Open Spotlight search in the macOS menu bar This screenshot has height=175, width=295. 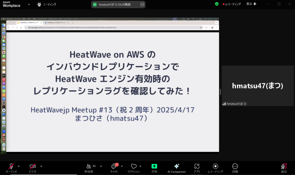[197, 19]
